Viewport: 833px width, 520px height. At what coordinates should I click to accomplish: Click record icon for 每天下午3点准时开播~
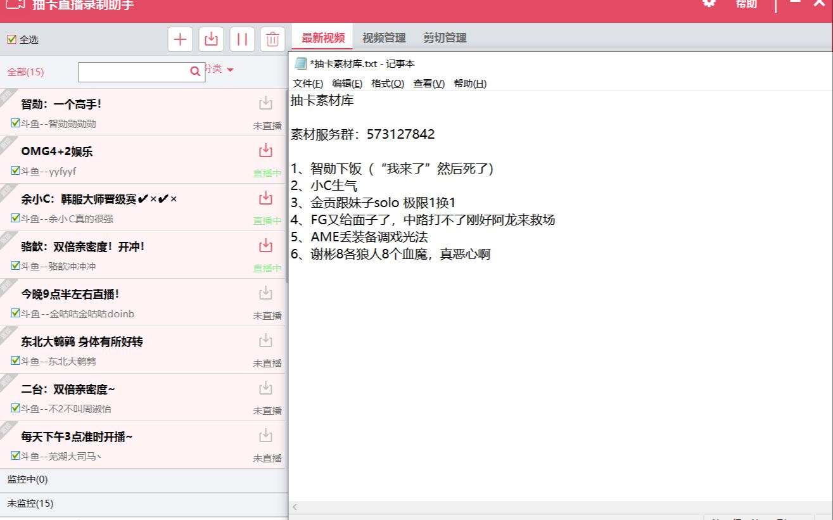point(265,436)
